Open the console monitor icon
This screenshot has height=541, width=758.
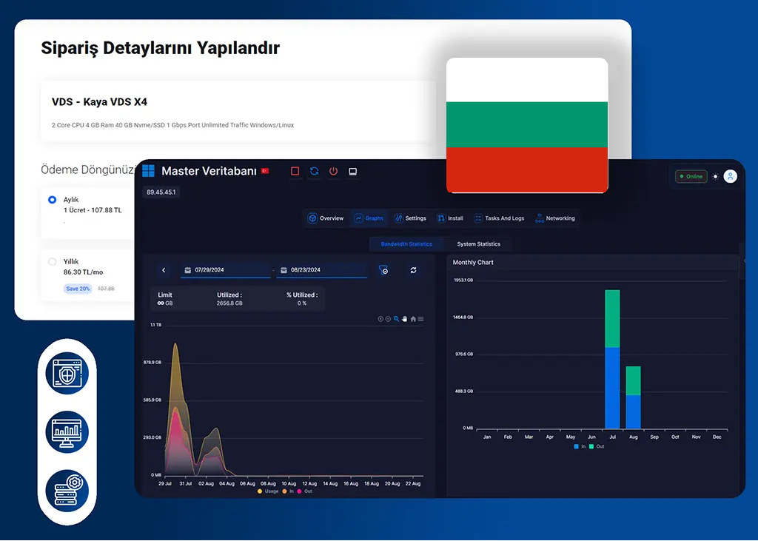[x=353, y=171]
